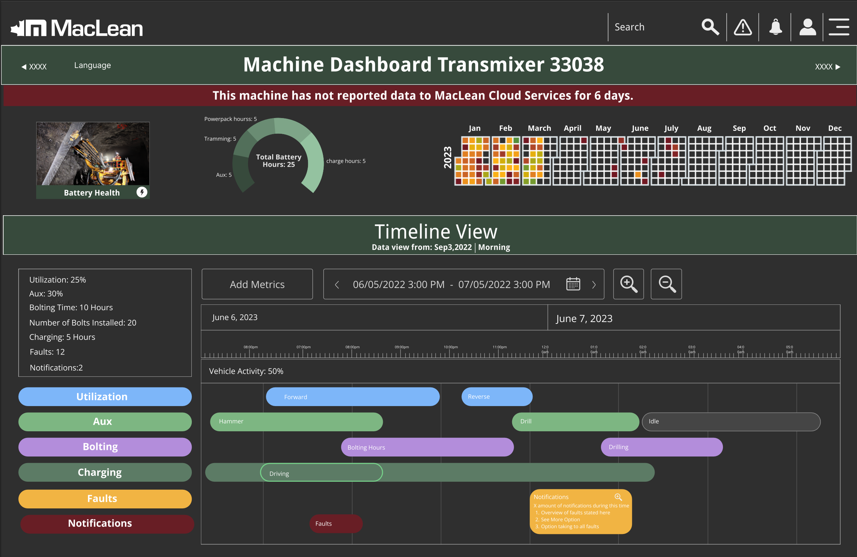Select the Forward activity bar

[353, 397]
